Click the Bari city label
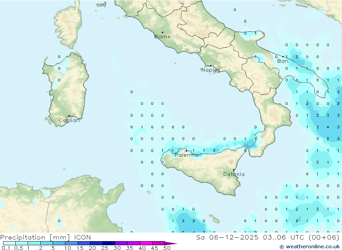Image resolution: width=342 pixels, height=250 pixels. tap(283, 61)
